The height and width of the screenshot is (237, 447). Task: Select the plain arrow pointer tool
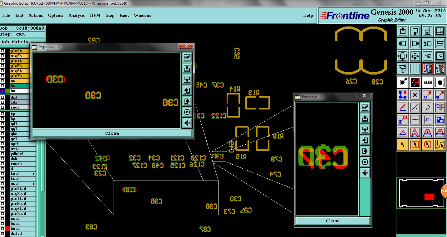[403, 145]
